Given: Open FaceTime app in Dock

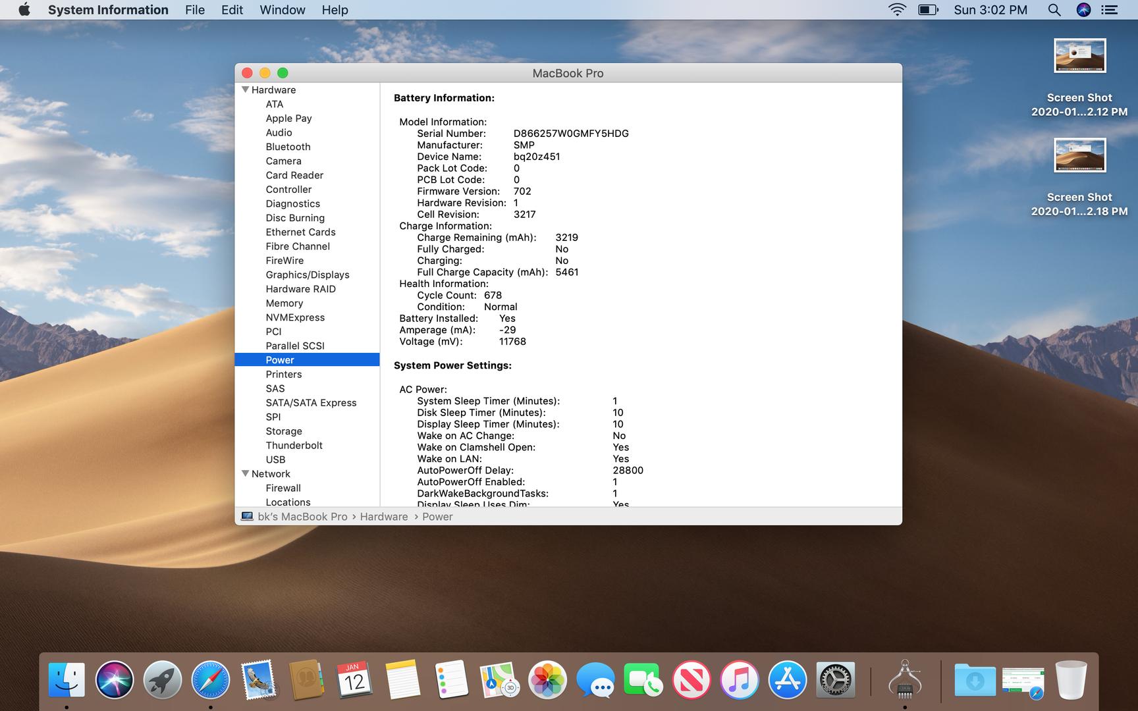Looking at the screenshot, I should 643,680.
